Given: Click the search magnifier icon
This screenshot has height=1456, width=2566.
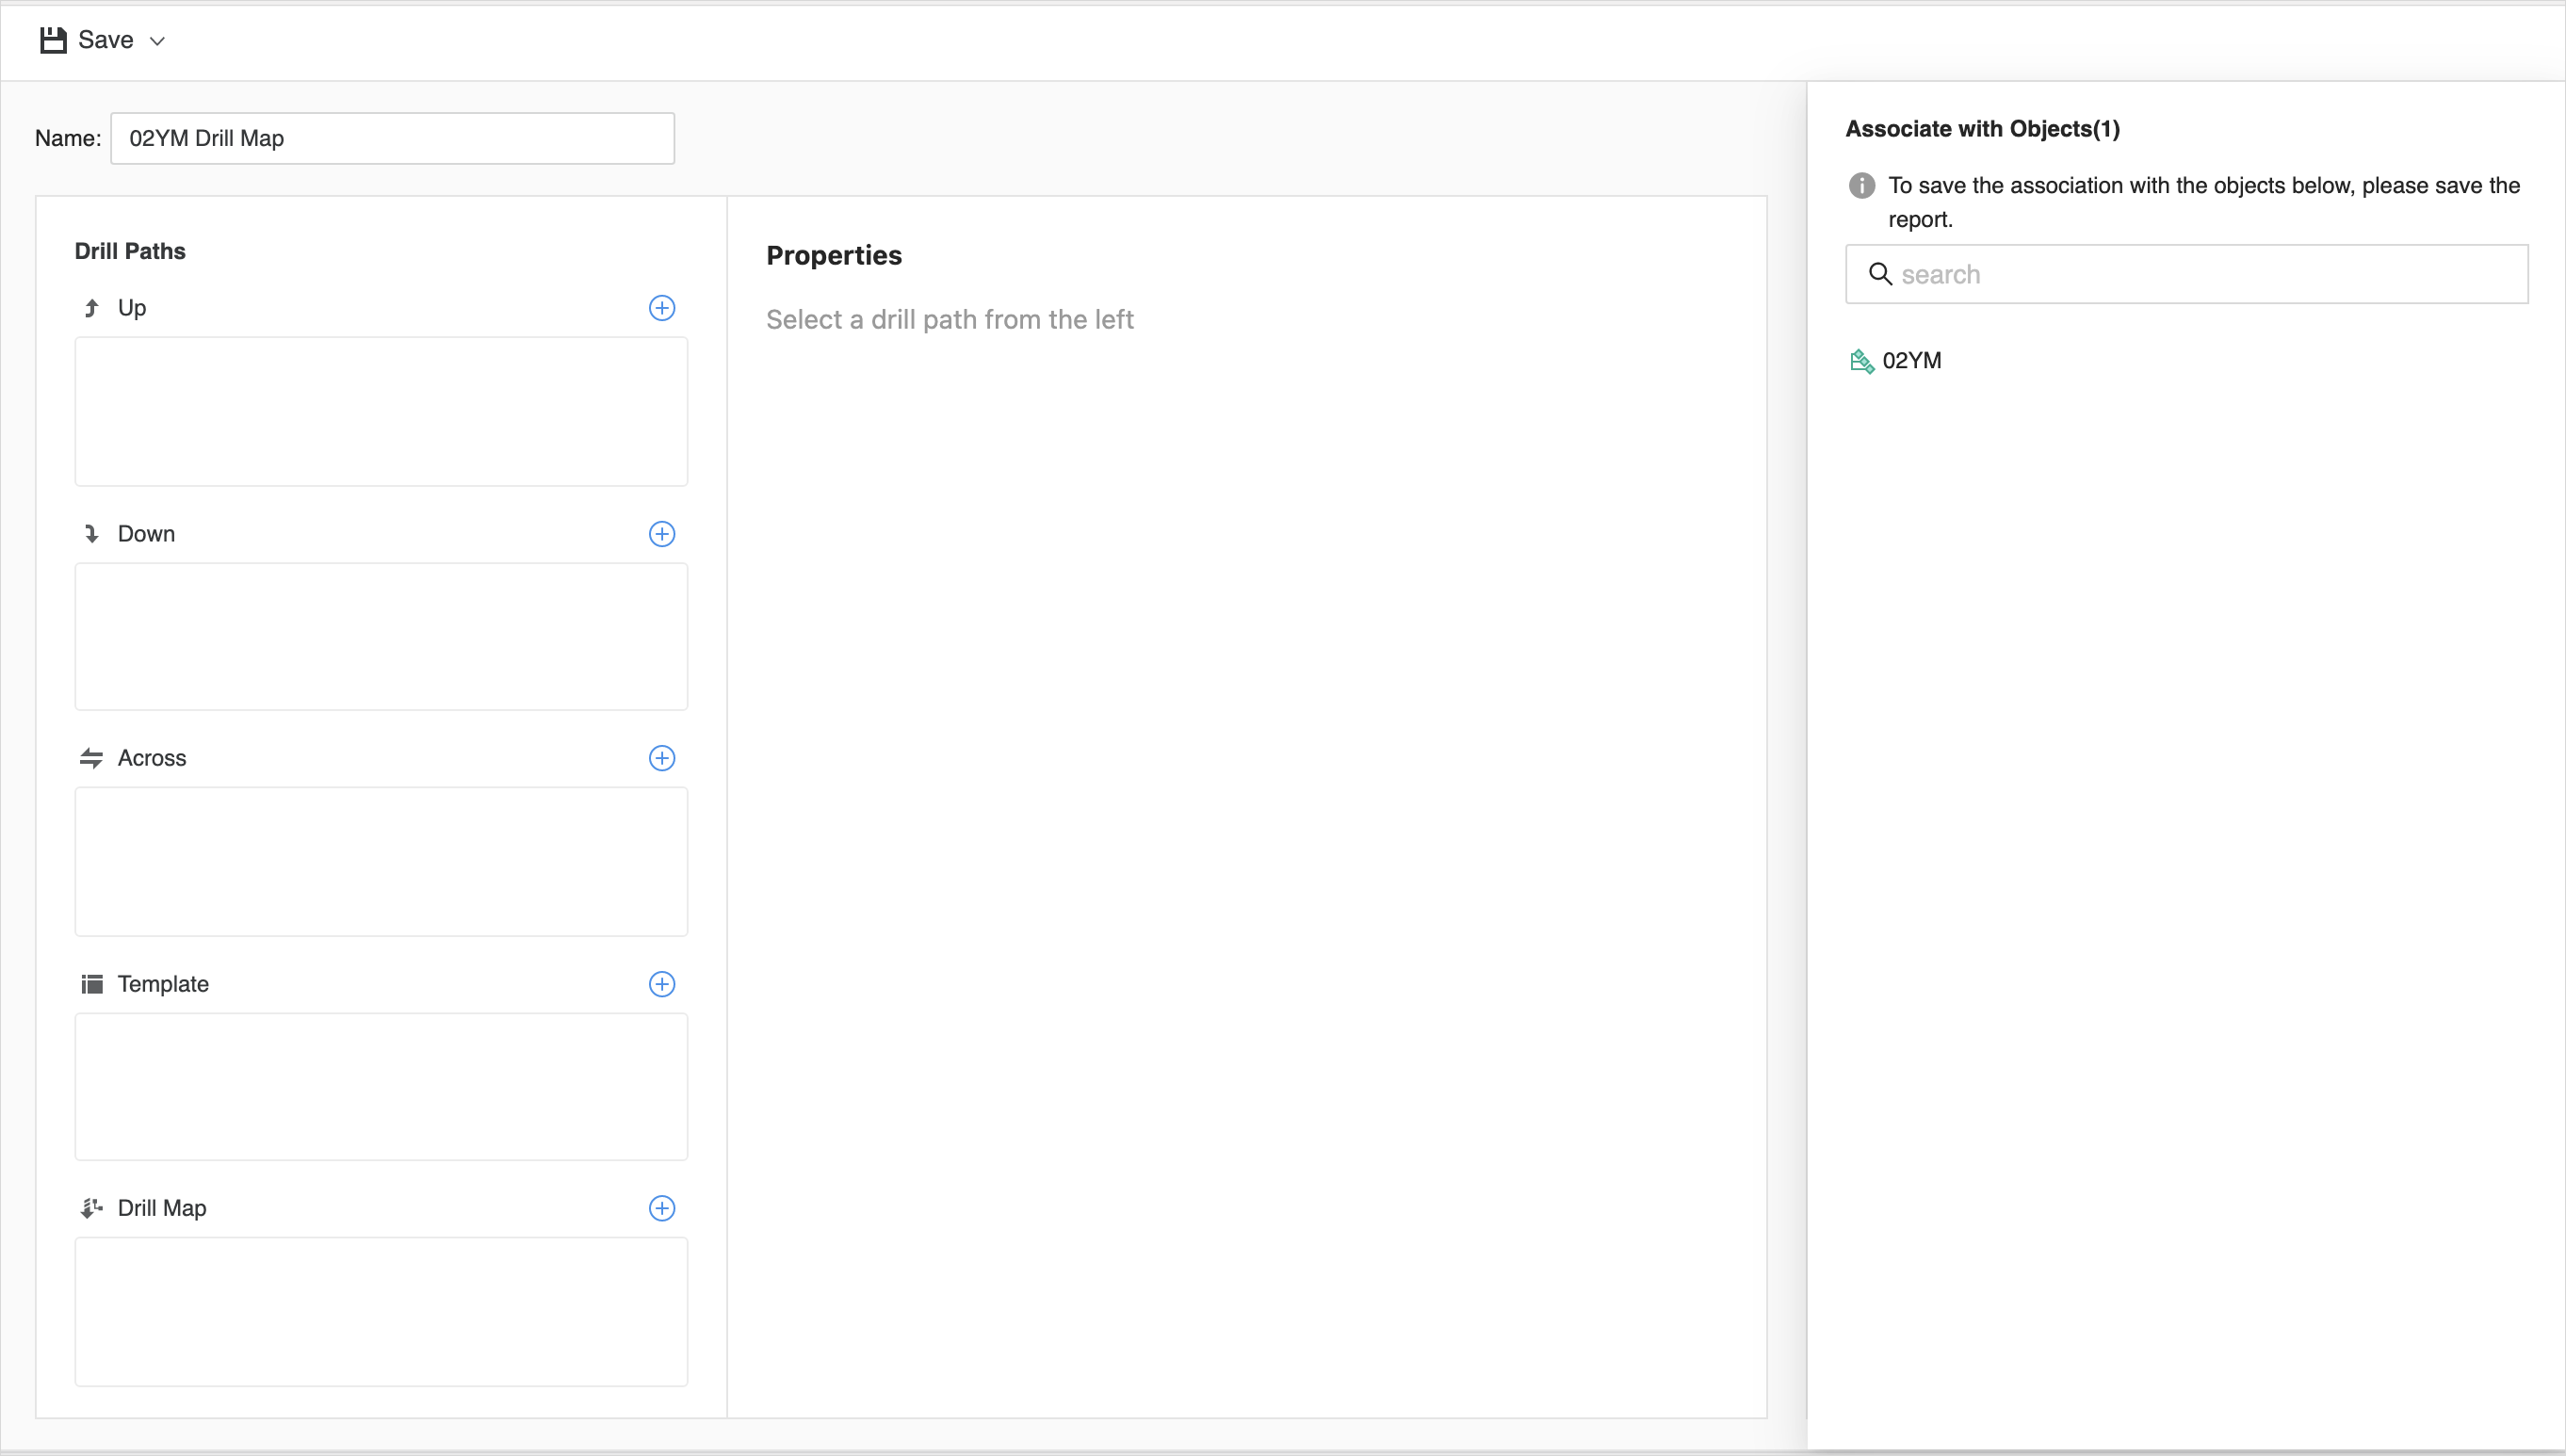Looking at the screenshot, I should pos(1880,274).
